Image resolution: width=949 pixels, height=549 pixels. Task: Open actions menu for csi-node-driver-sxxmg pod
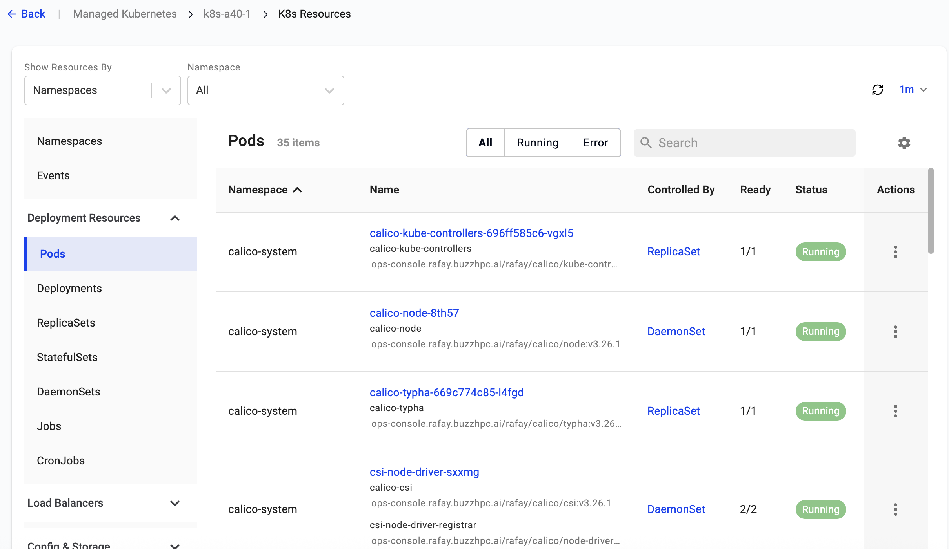[895, 509]
